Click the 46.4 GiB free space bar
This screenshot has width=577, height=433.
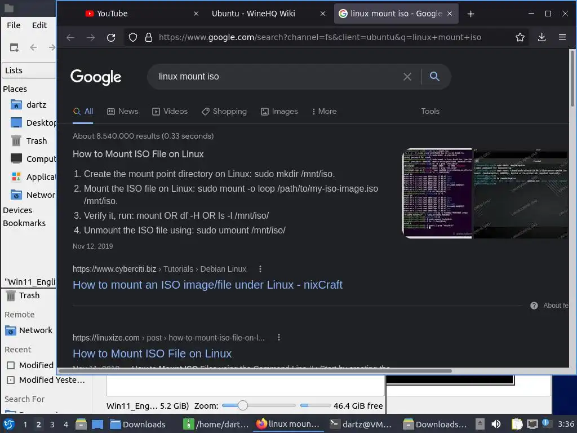pyautogui.click(x=316, y=405)
